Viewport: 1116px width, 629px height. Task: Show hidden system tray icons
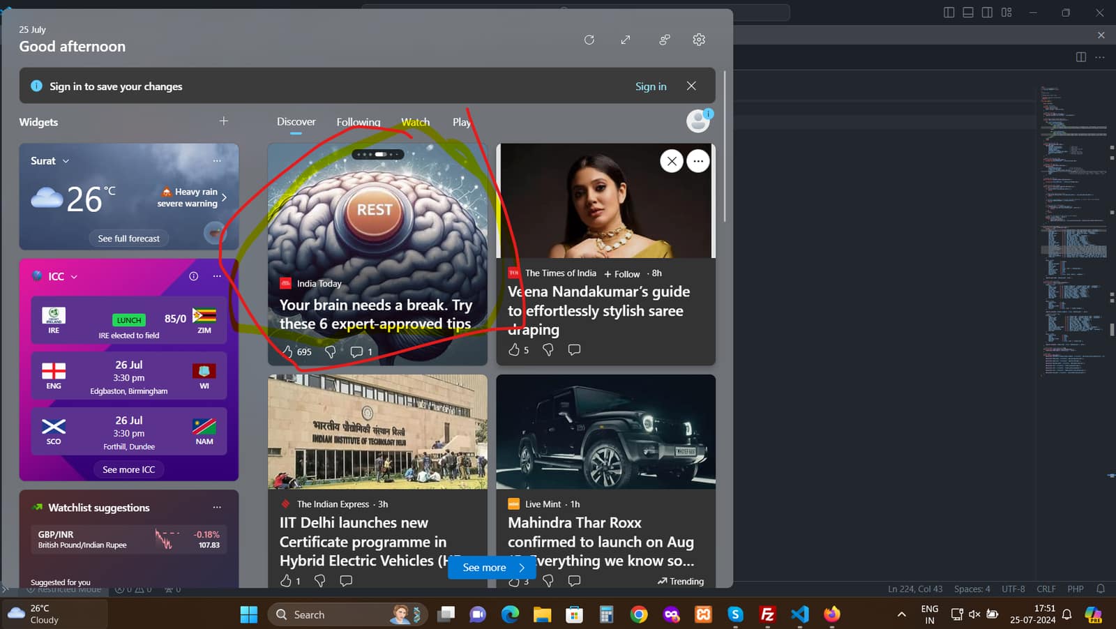click(x=901, y=614)
